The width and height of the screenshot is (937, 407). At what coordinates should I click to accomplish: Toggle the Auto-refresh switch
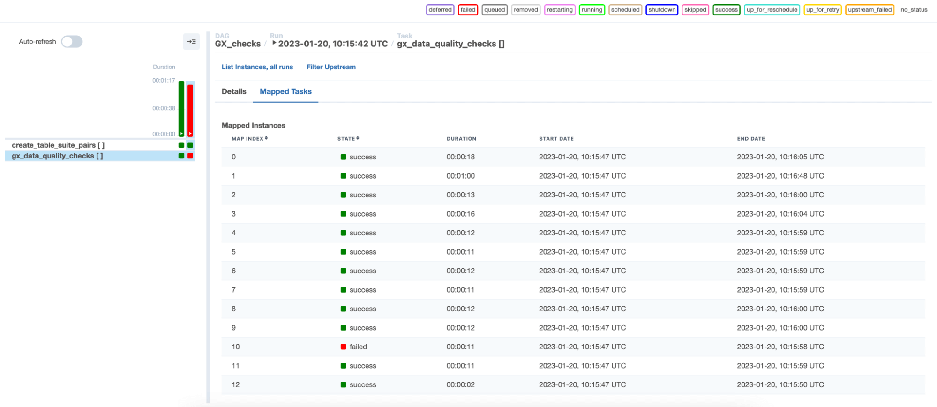coord(72,42)
